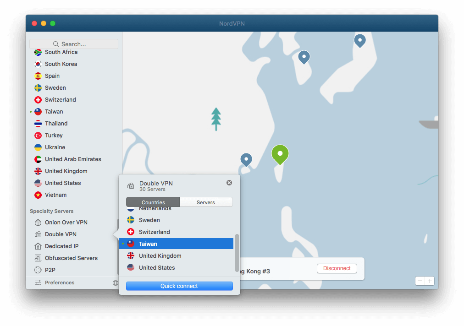Click Sweden flag in the Double VPN popup
Viewport: 464px width, 326px height.
[131, 220]
